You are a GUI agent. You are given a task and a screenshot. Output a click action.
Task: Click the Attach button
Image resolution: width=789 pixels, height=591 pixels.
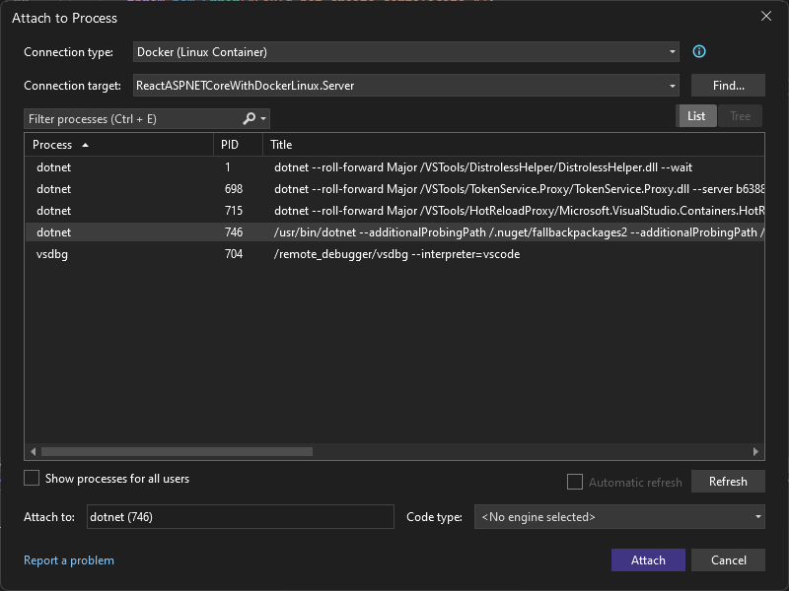click(x=648, y=559)
